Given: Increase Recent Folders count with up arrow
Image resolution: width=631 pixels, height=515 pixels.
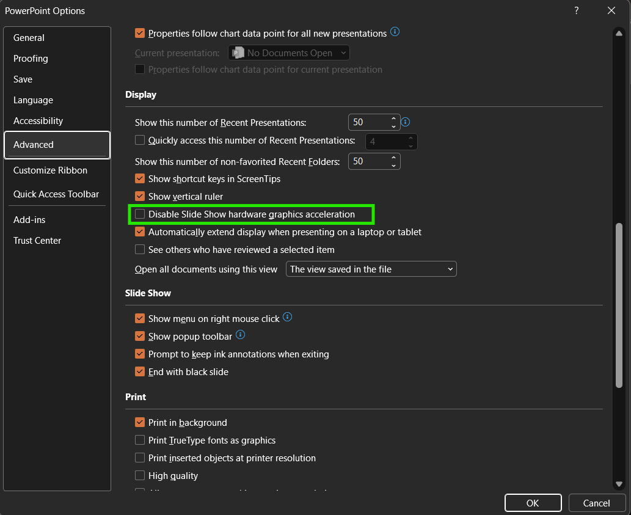Looking at the screenshot, I should (393, 158).
